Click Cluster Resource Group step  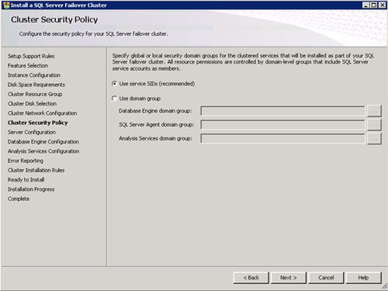[x=35, y=94]
